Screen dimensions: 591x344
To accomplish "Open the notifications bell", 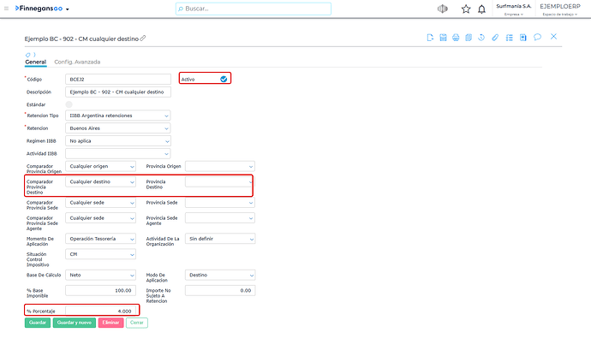I will click(481, 9).
